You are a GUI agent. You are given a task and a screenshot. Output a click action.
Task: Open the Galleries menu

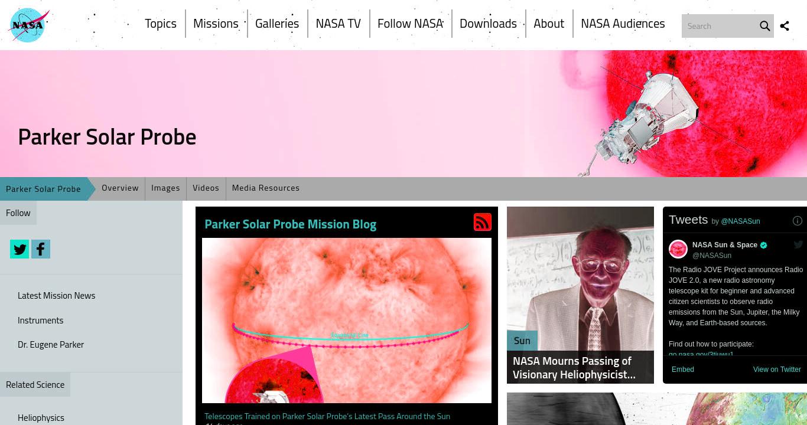pyautogui.click(x=277, y=24)
